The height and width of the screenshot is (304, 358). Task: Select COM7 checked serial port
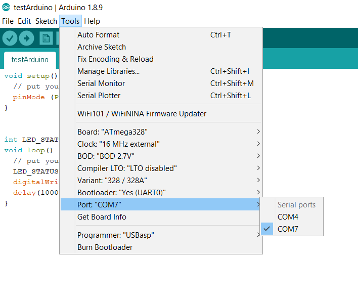[292, 229]
